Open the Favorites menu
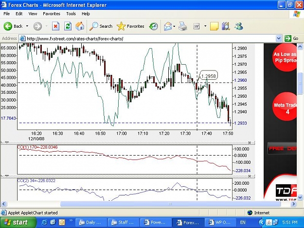 tap(52, 14)
